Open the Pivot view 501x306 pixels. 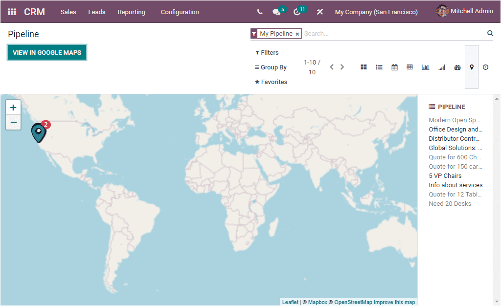coord(410,67)
